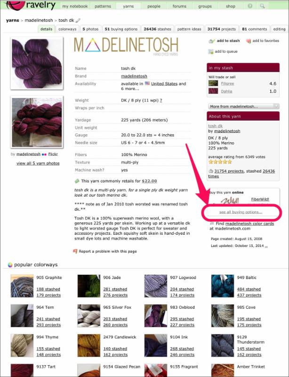The width and height of the screenshot is (289, 377).
Task: Click the five-star average rating
Action: coord(220,162)
